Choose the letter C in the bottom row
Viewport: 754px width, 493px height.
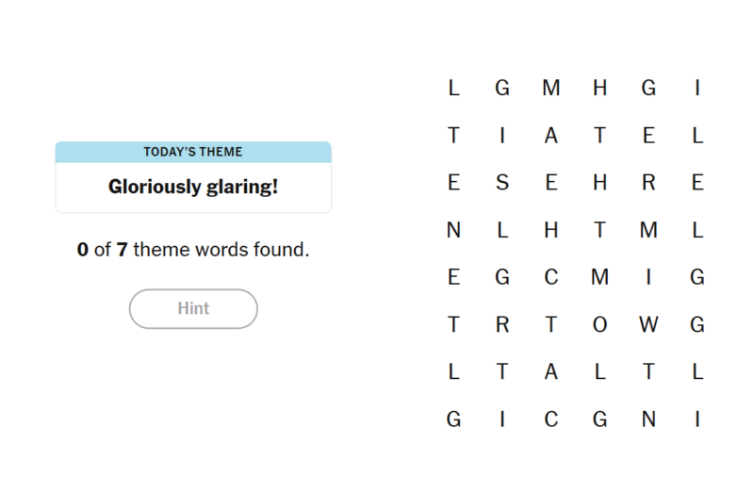pos(551,419)
